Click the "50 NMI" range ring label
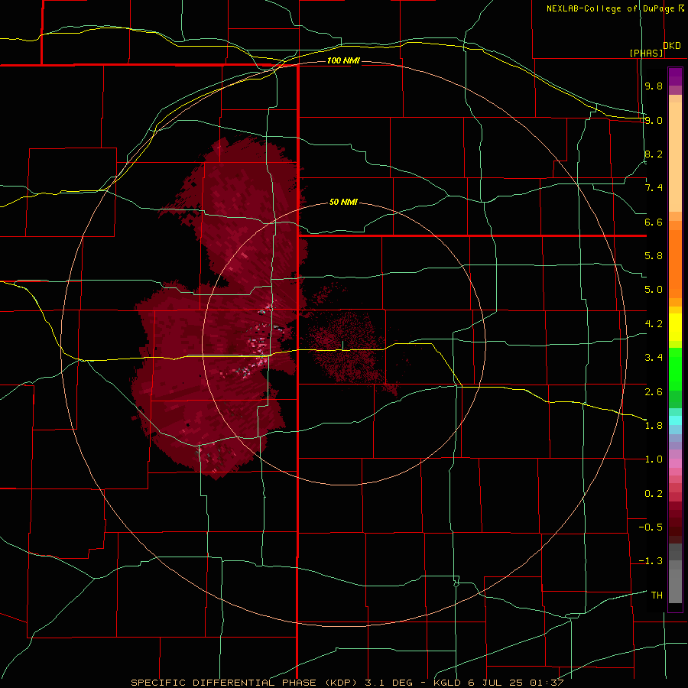This screenshot has height=688, width=688. [343, 202]
